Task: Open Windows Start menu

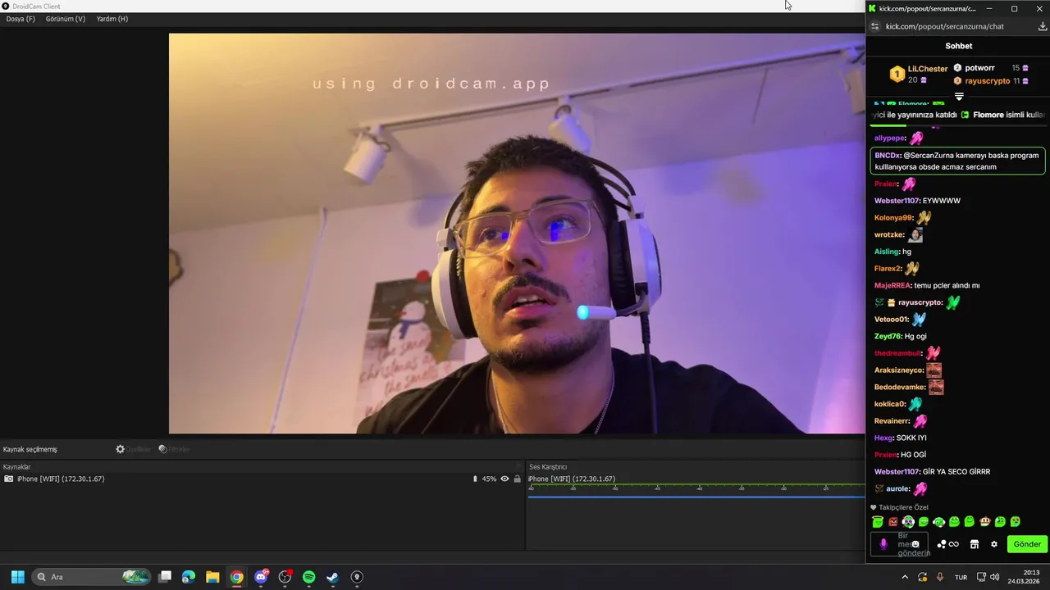Action: (x=17, y=577)
